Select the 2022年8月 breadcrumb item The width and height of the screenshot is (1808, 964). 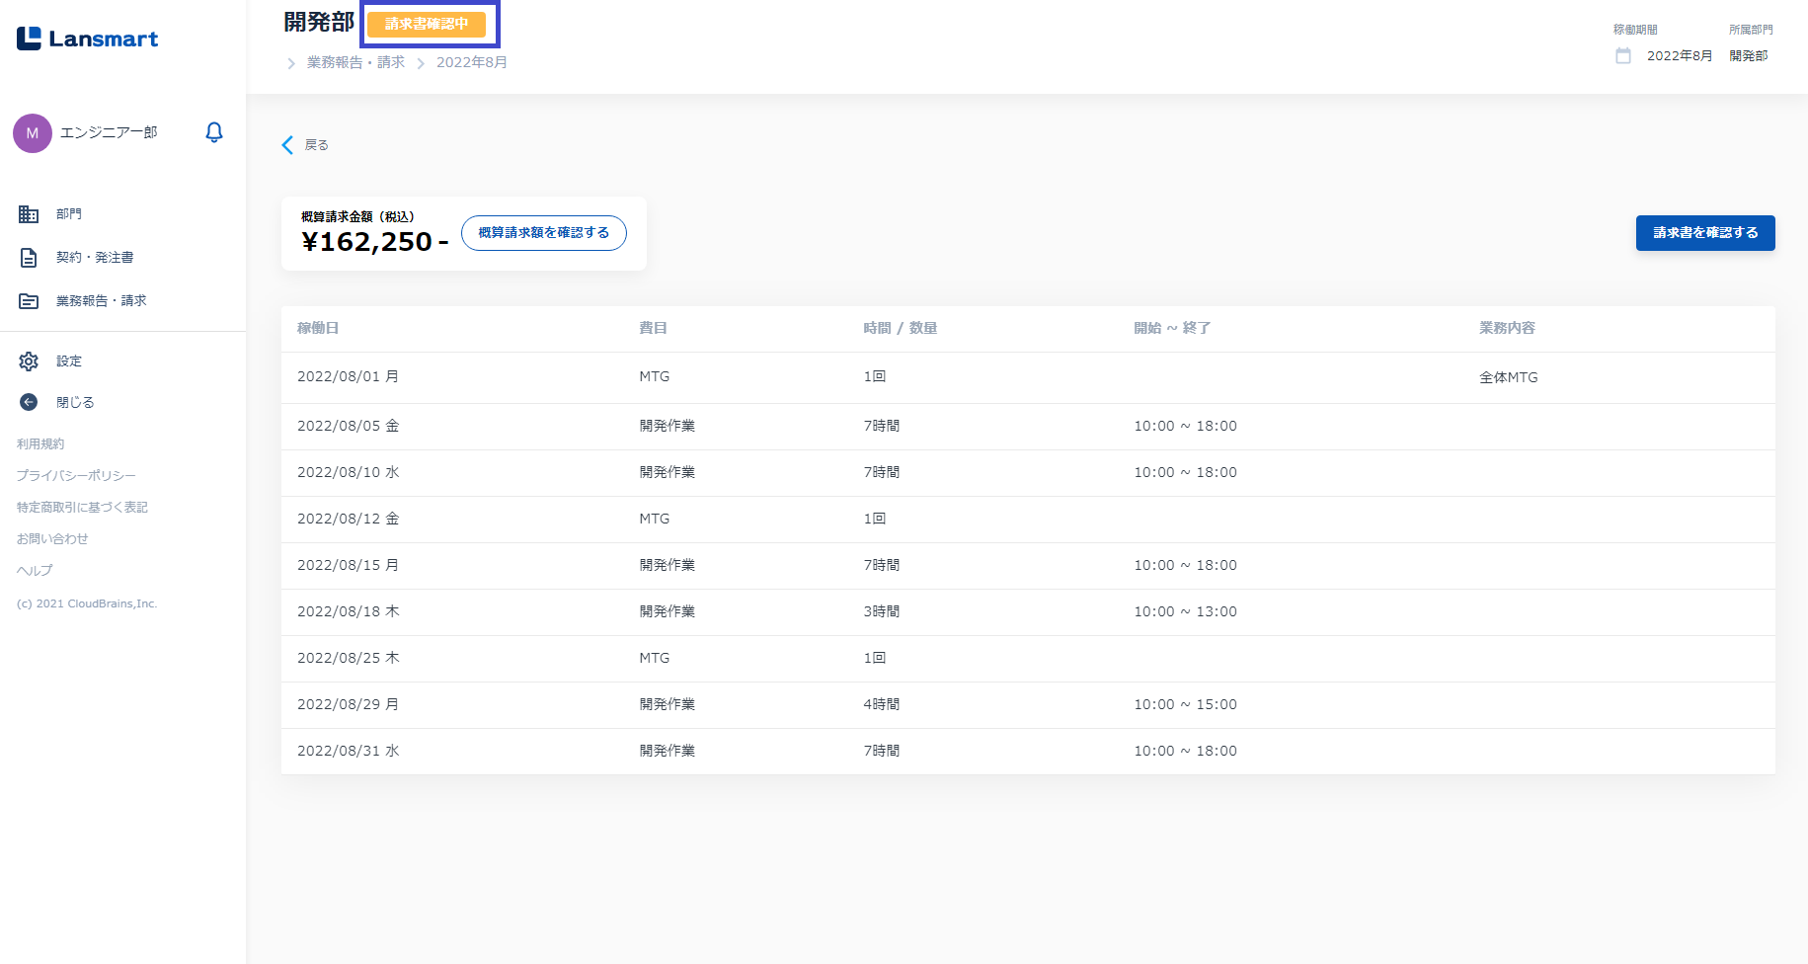pos(471,62)
